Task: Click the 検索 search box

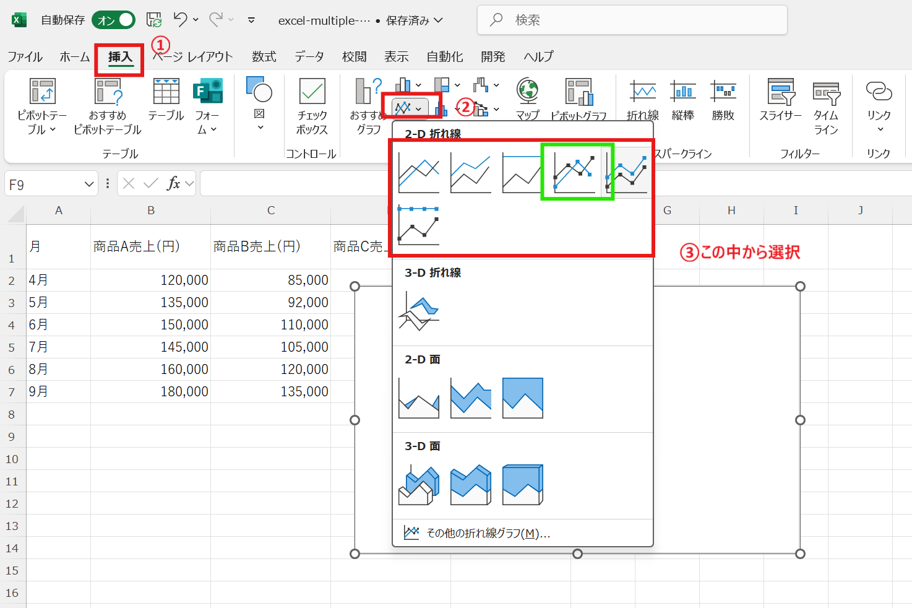Action: tap(631, 20)
